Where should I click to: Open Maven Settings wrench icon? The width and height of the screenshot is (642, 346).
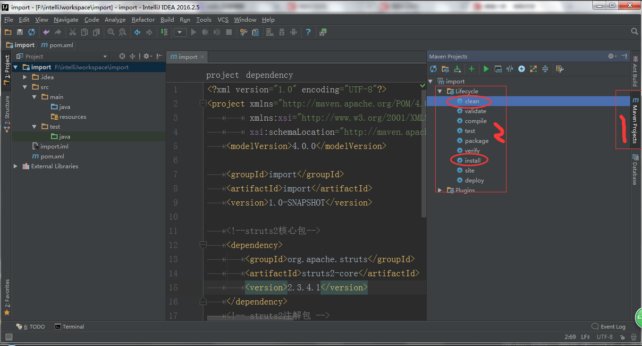560,69
